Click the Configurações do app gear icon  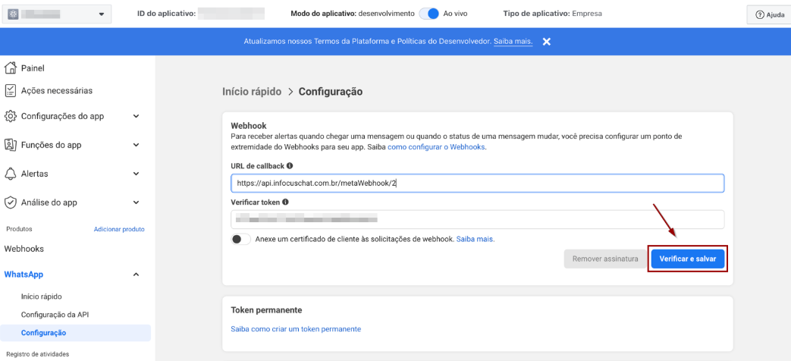(11, 116)
